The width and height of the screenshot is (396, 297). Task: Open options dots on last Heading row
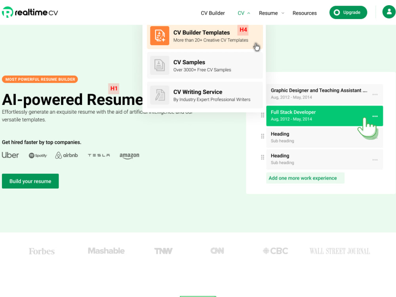(x=375, y=160)
